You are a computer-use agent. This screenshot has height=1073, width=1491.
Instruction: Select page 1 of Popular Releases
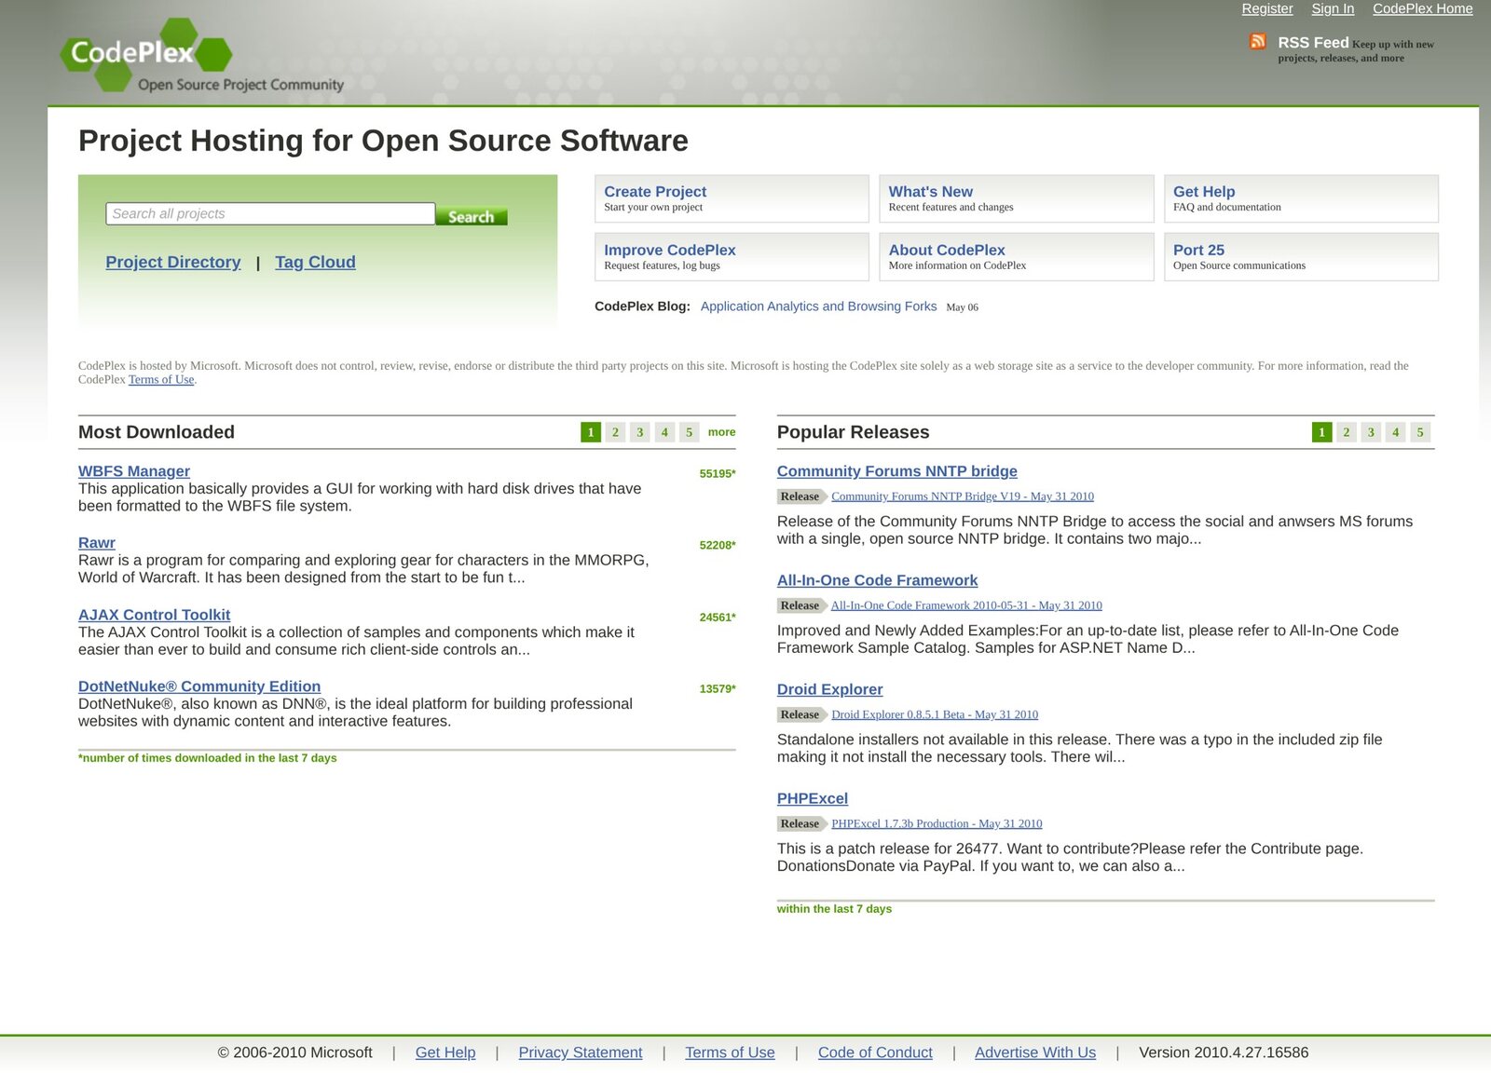[x=1321, y=432]
